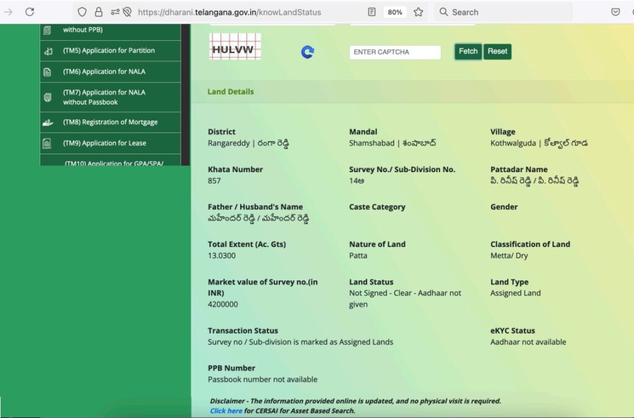
Task: Open the shield tracking protection icon
Action: (x=82, y=12)
